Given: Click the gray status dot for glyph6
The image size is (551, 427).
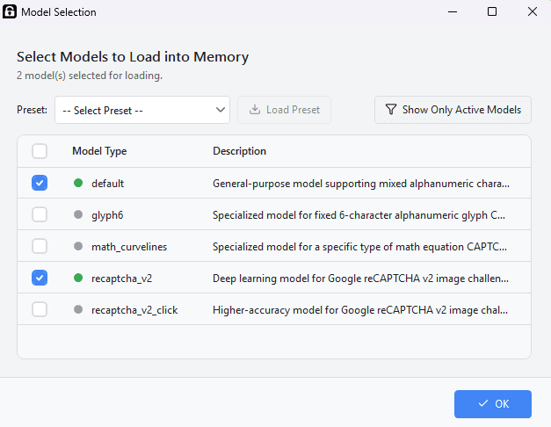Looking at the screenshot, I should [x=78, y=214].
